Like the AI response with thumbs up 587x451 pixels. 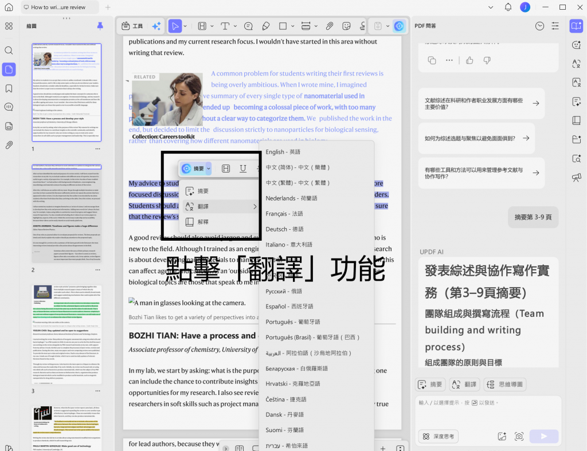(x=469, y=60)
